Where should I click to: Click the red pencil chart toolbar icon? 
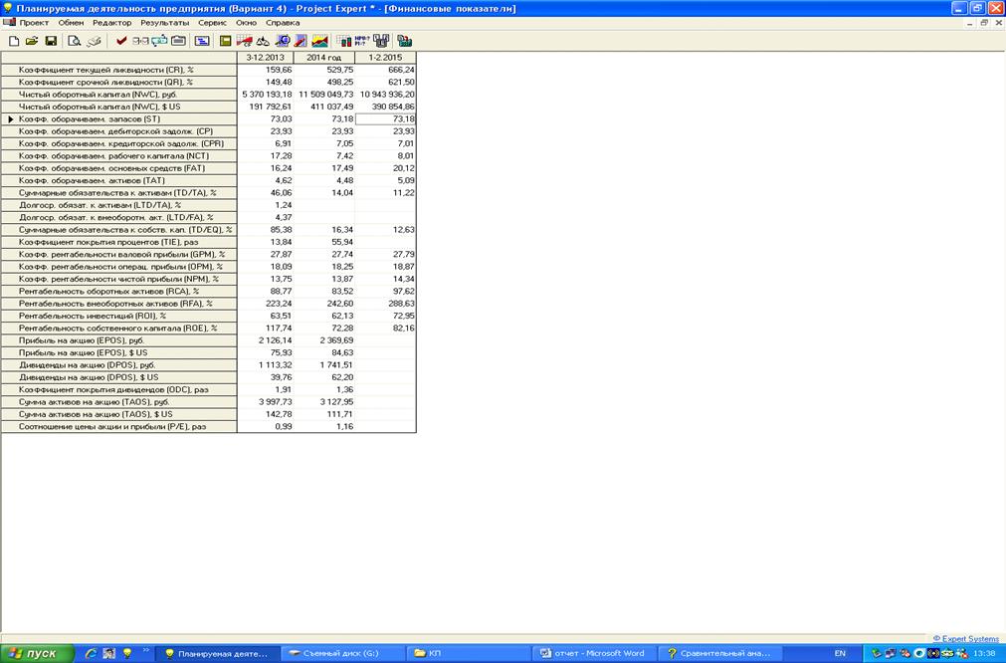[301, 41]
